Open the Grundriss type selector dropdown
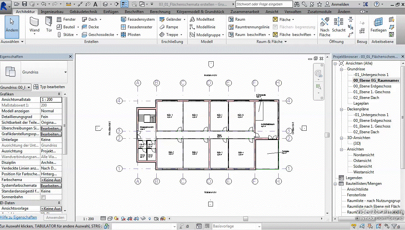Viewport: 405px width, 230px height. (66, 72)
